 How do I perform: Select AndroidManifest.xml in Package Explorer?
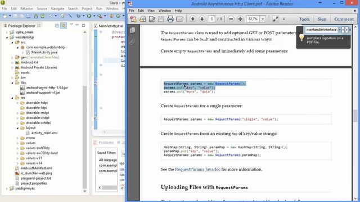(x=36, y=168)
